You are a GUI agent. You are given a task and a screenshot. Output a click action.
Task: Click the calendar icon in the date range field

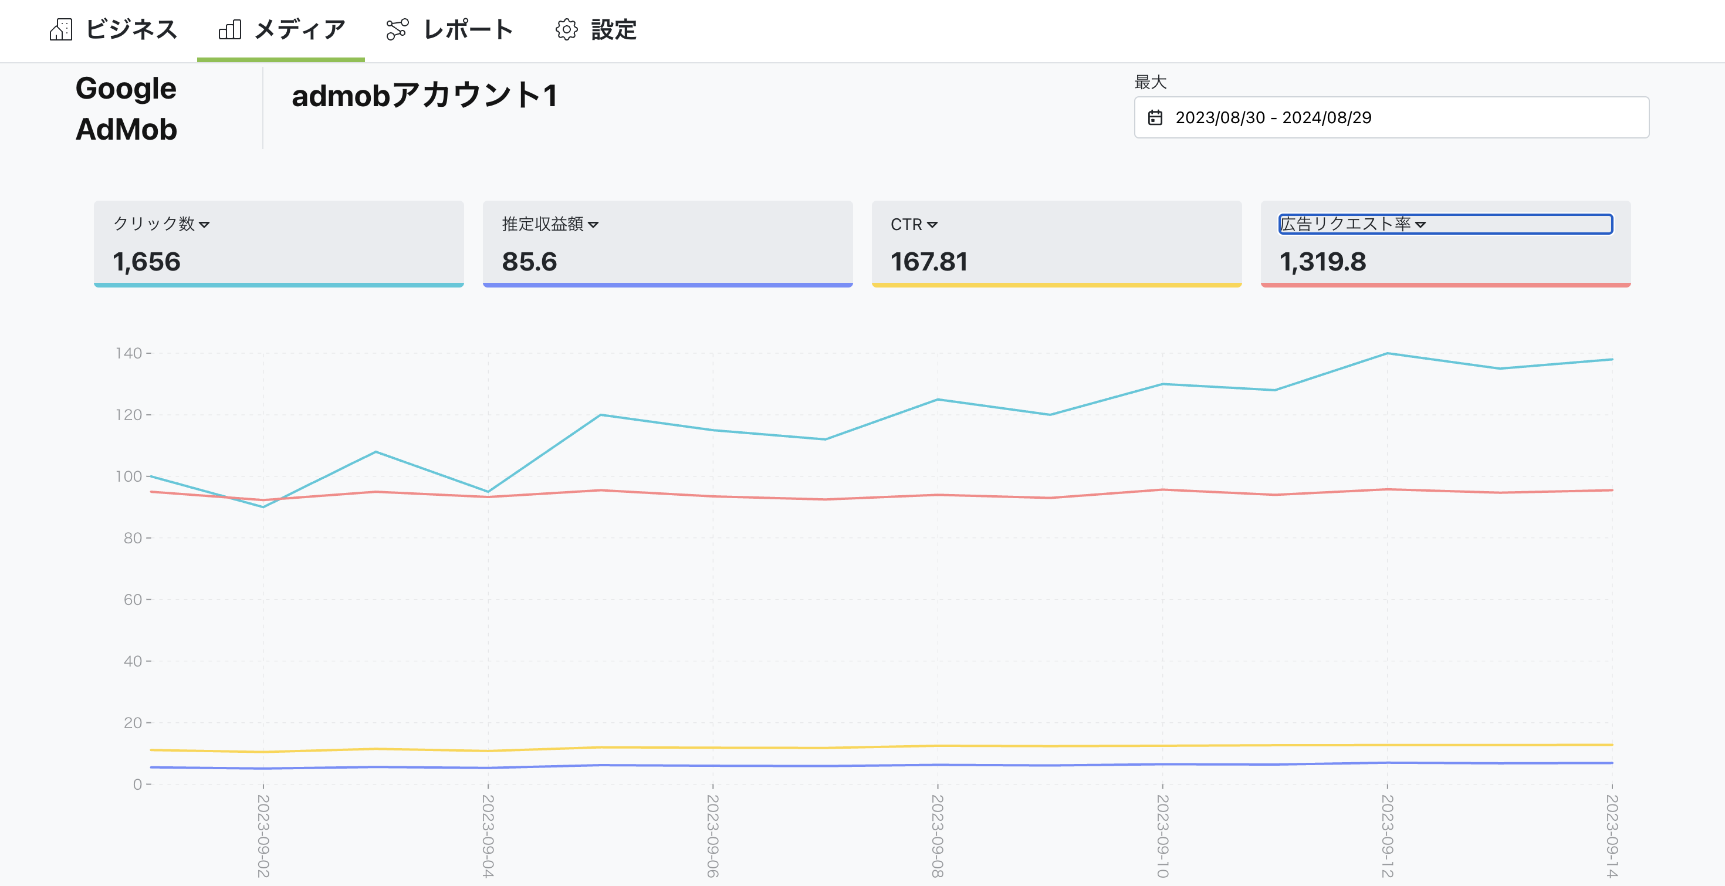pos(1155,117)
